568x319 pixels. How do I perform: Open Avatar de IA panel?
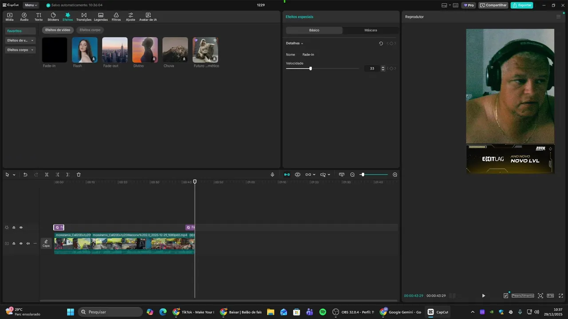(148, 17)
